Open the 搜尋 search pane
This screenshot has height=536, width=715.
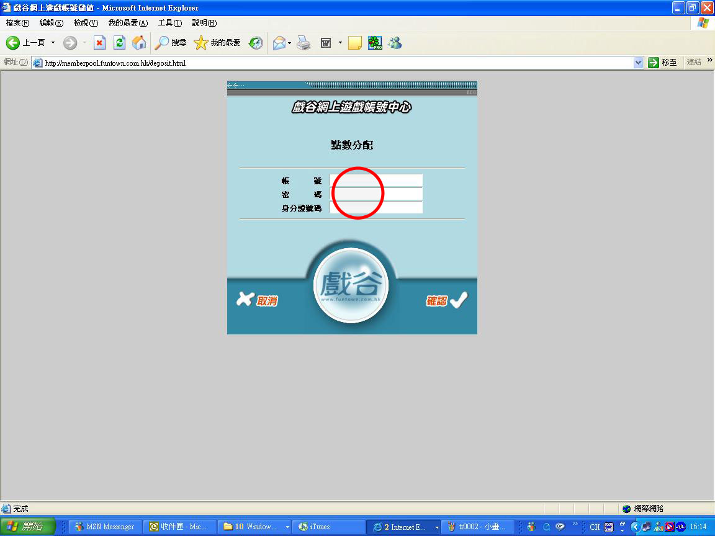170,43
